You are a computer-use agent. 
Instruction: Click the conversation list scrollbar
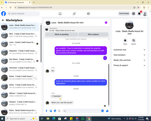coord(41,43)
